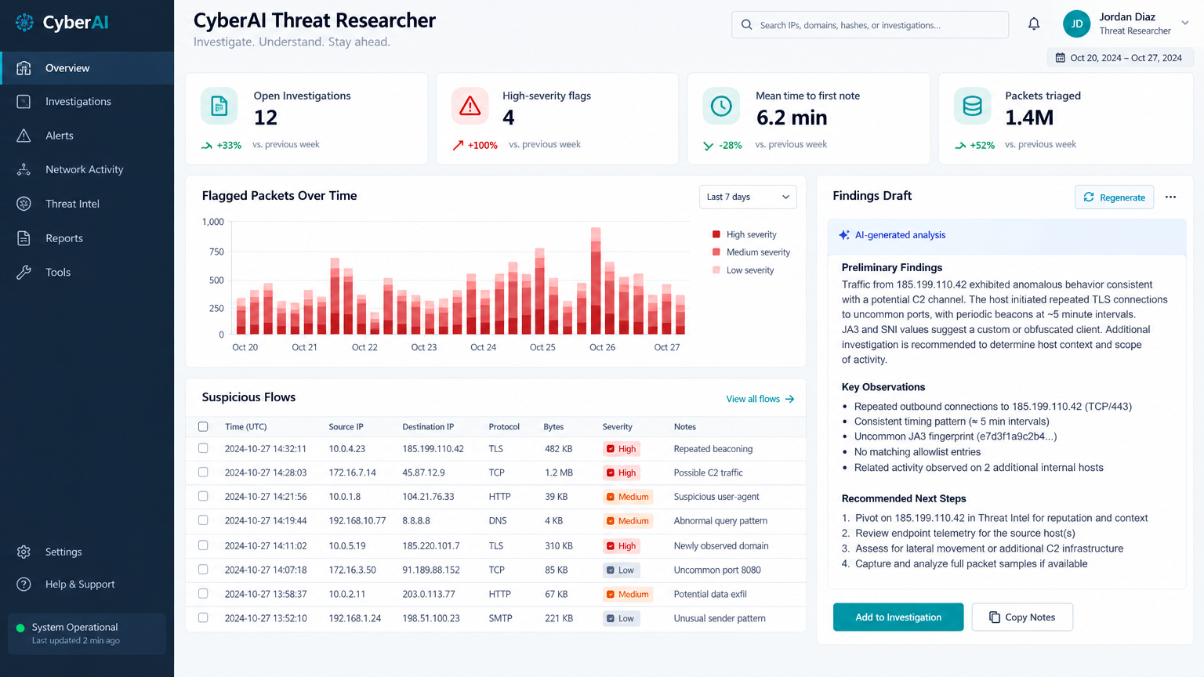
Task: Toggle the select-all flows header checkbox
Action: point(203,427)
